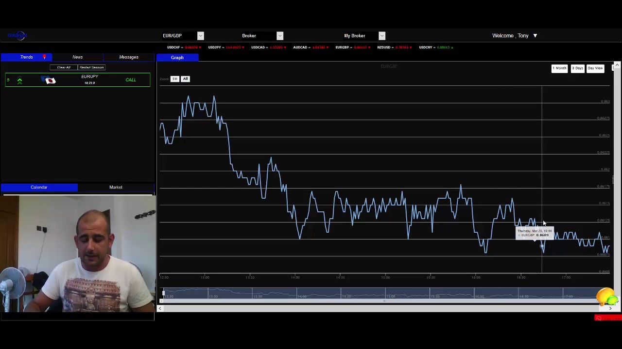Screen dimensions: 622x349
Task: Click the NZDUSD ticker quote
Action: tap(395, 48)
